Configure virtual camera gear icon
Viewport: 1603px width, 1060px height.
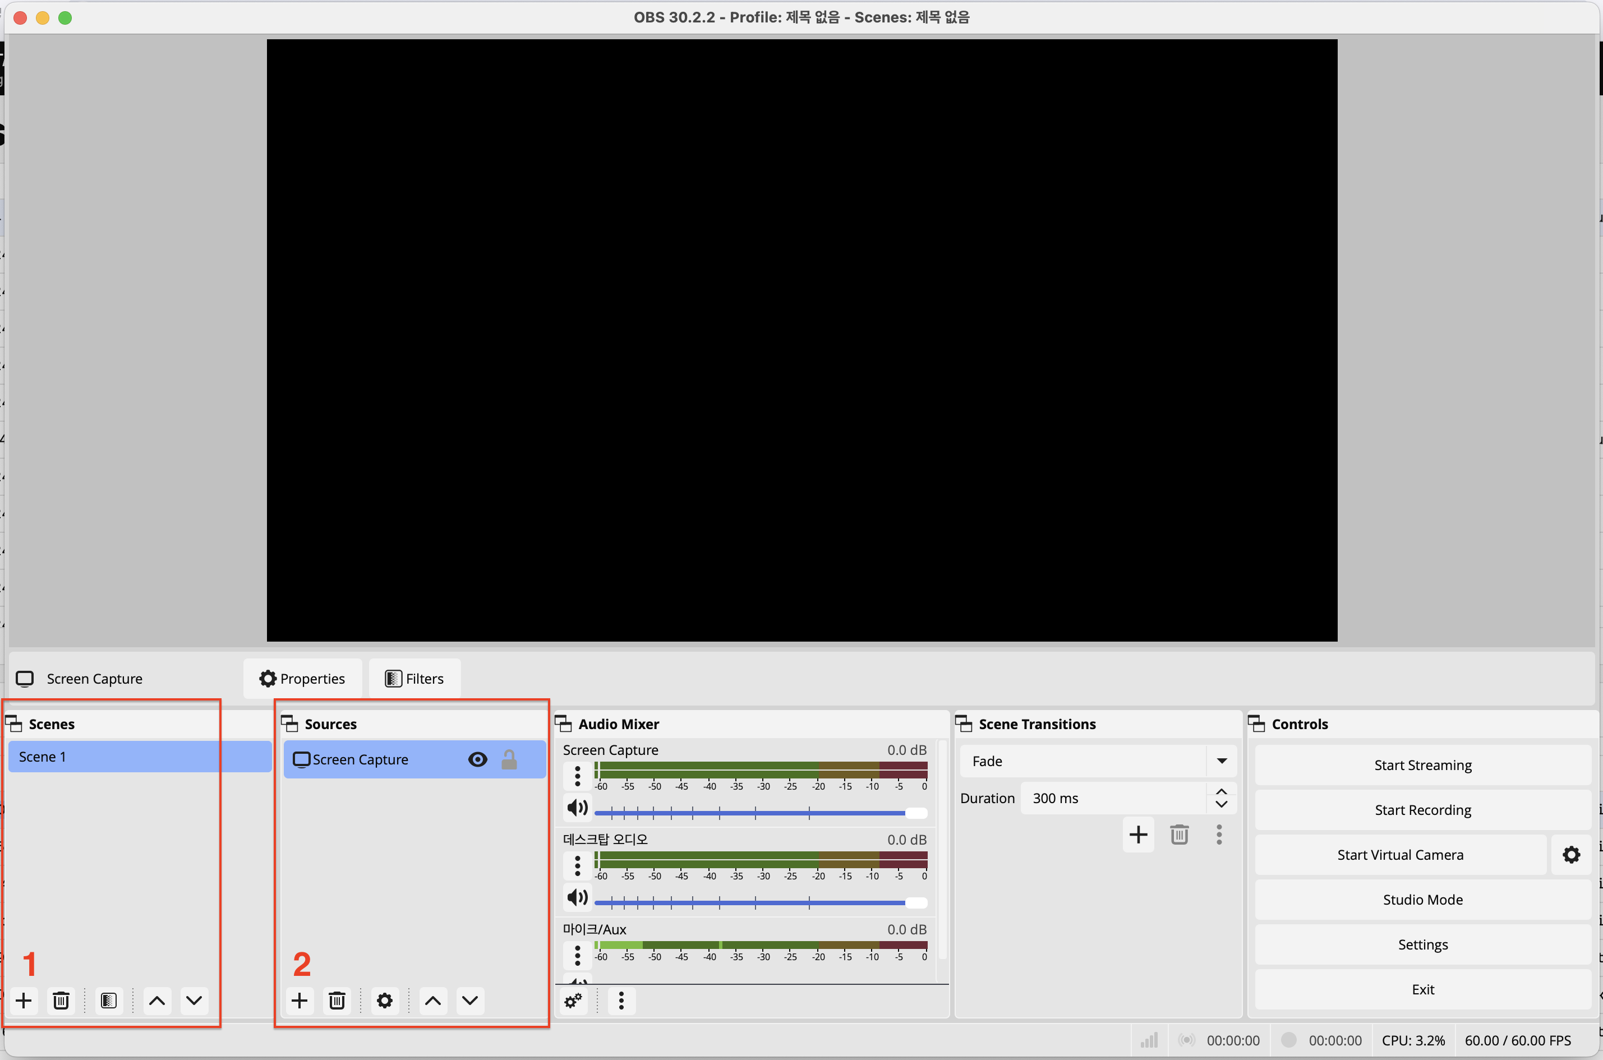[x=1571, y=855]
